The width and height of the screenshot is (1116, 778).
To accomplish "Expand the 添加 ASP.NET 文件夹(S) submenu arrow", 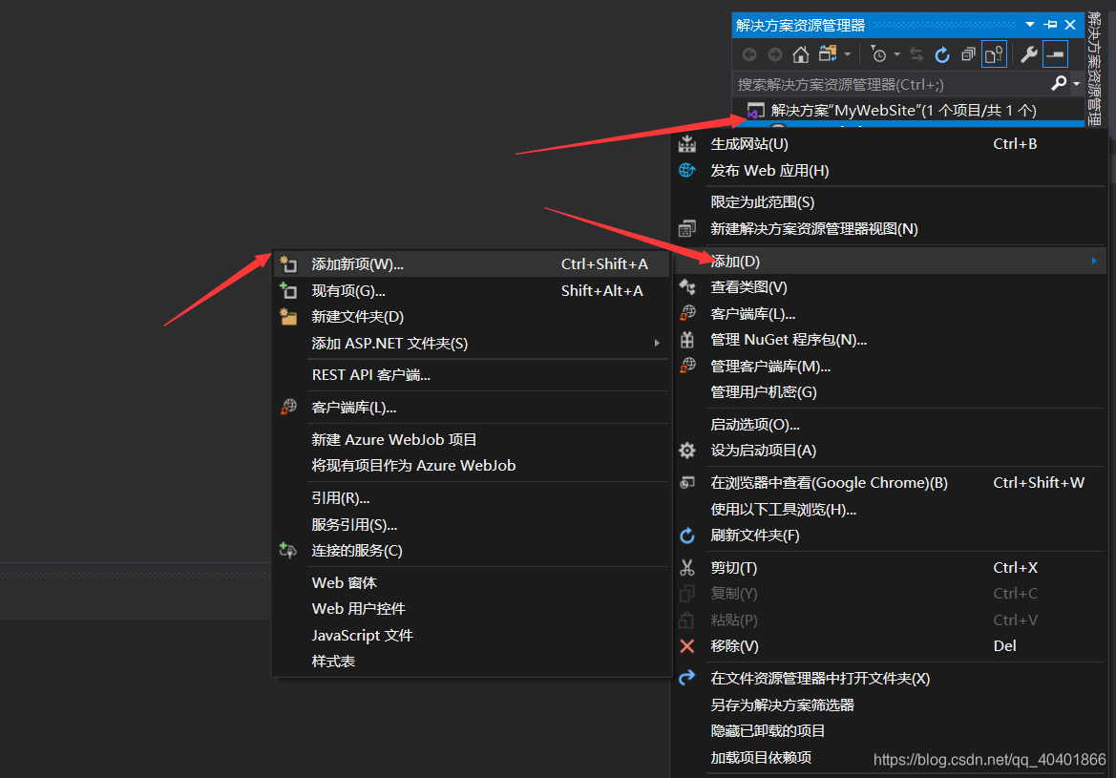I will coord(657,343).
